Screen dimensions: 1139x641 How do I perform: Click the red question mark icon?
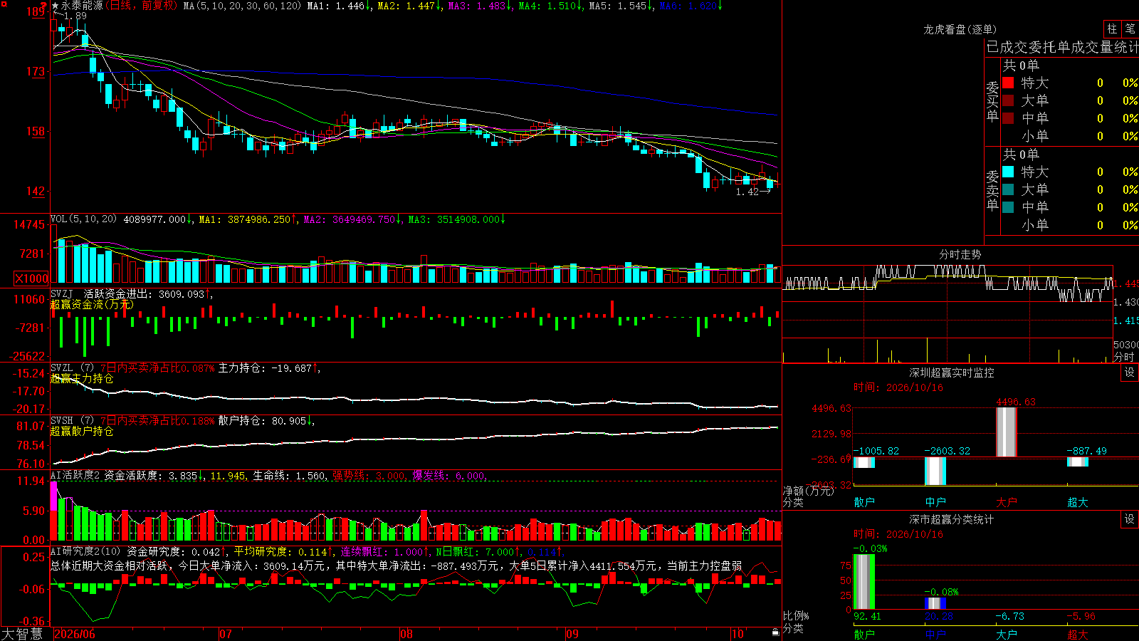click(44, 5)
